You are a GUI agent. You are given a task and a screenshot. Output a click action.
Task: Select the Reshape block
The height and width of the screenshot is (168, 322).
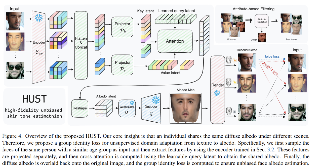click(x=80, y=108)
